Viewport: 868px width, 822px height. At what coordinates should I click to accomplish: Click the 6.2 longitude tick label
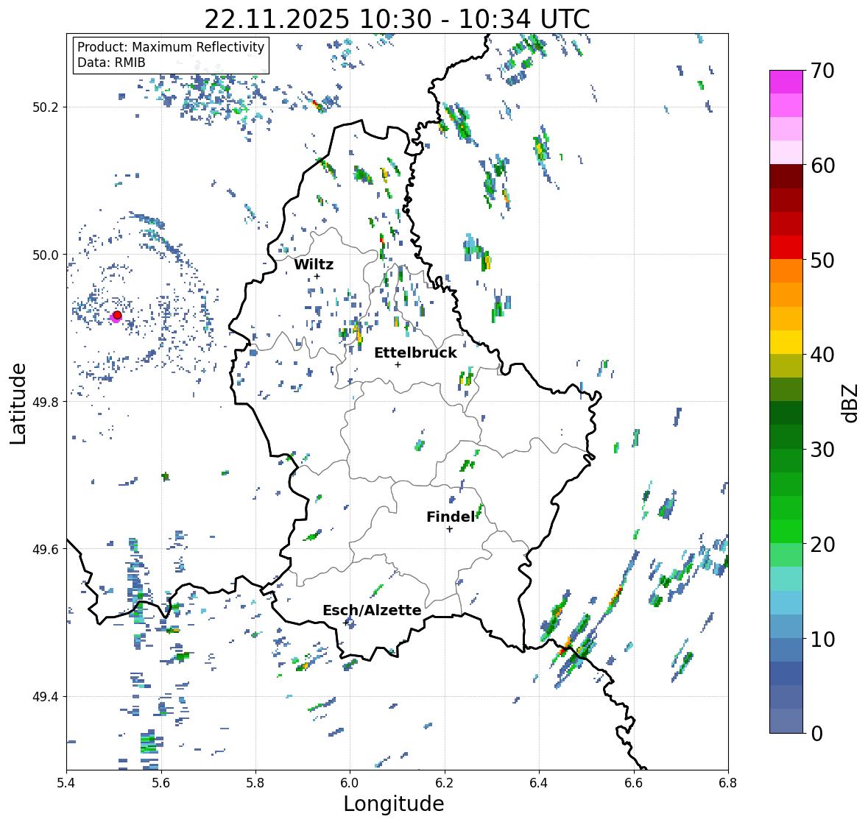click(x=445, y=782)
